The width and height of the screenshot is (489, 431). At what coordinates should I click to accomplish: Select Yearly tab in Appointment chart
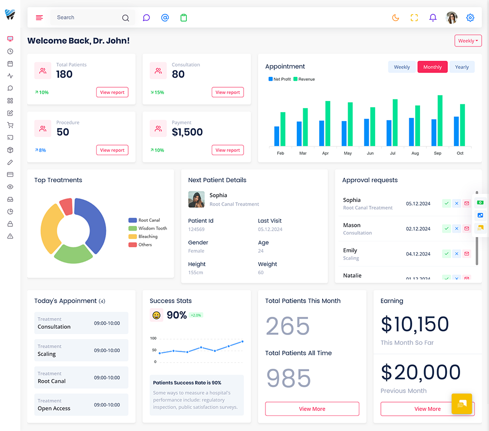[x=462, y=67]
